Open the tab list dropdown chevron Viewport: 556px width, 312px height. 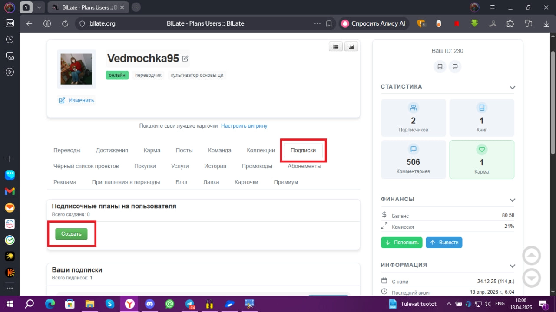point(40,7)
